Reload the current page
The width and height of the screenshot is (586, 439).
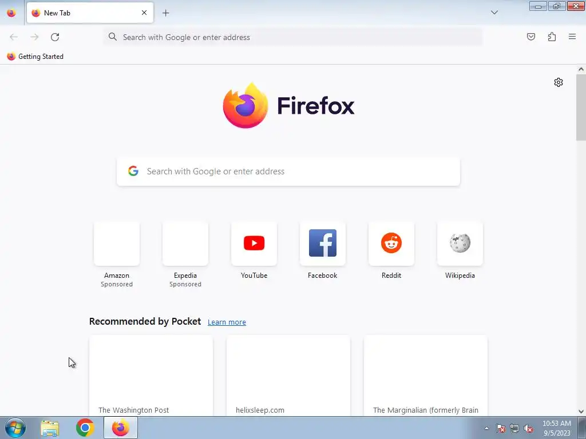pos(55,37)
